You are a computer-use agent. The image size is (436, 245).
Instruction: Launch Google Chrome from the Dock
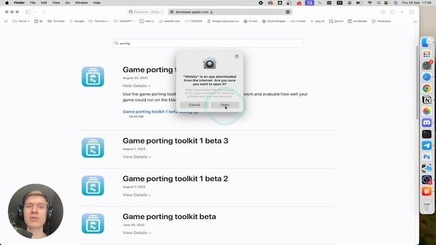pos(426,88)
